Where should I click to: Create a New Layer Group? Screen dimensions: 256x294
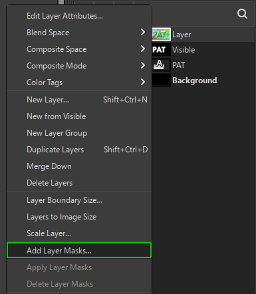point(79,133)
